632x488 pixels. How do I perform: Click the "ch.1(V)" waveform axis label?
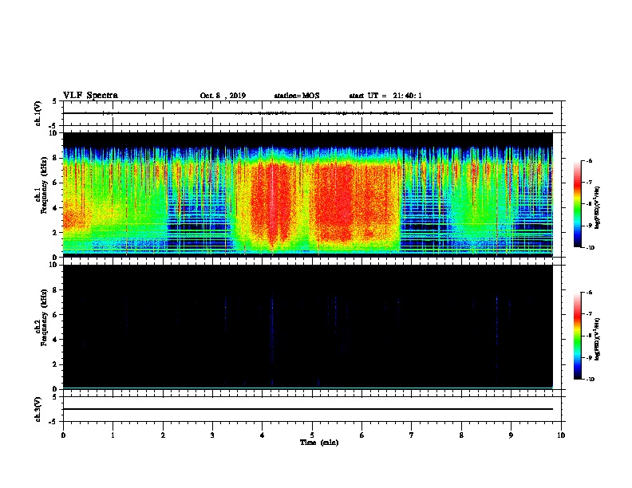pos(38,113)
